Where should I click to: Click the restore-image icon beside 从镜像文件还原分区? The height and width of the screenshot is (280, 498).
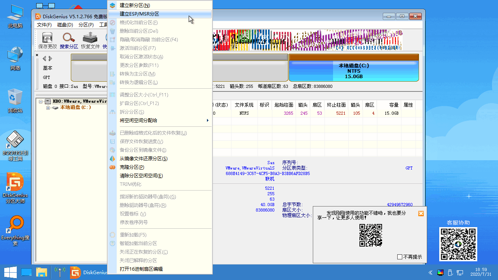pos(112,159)
